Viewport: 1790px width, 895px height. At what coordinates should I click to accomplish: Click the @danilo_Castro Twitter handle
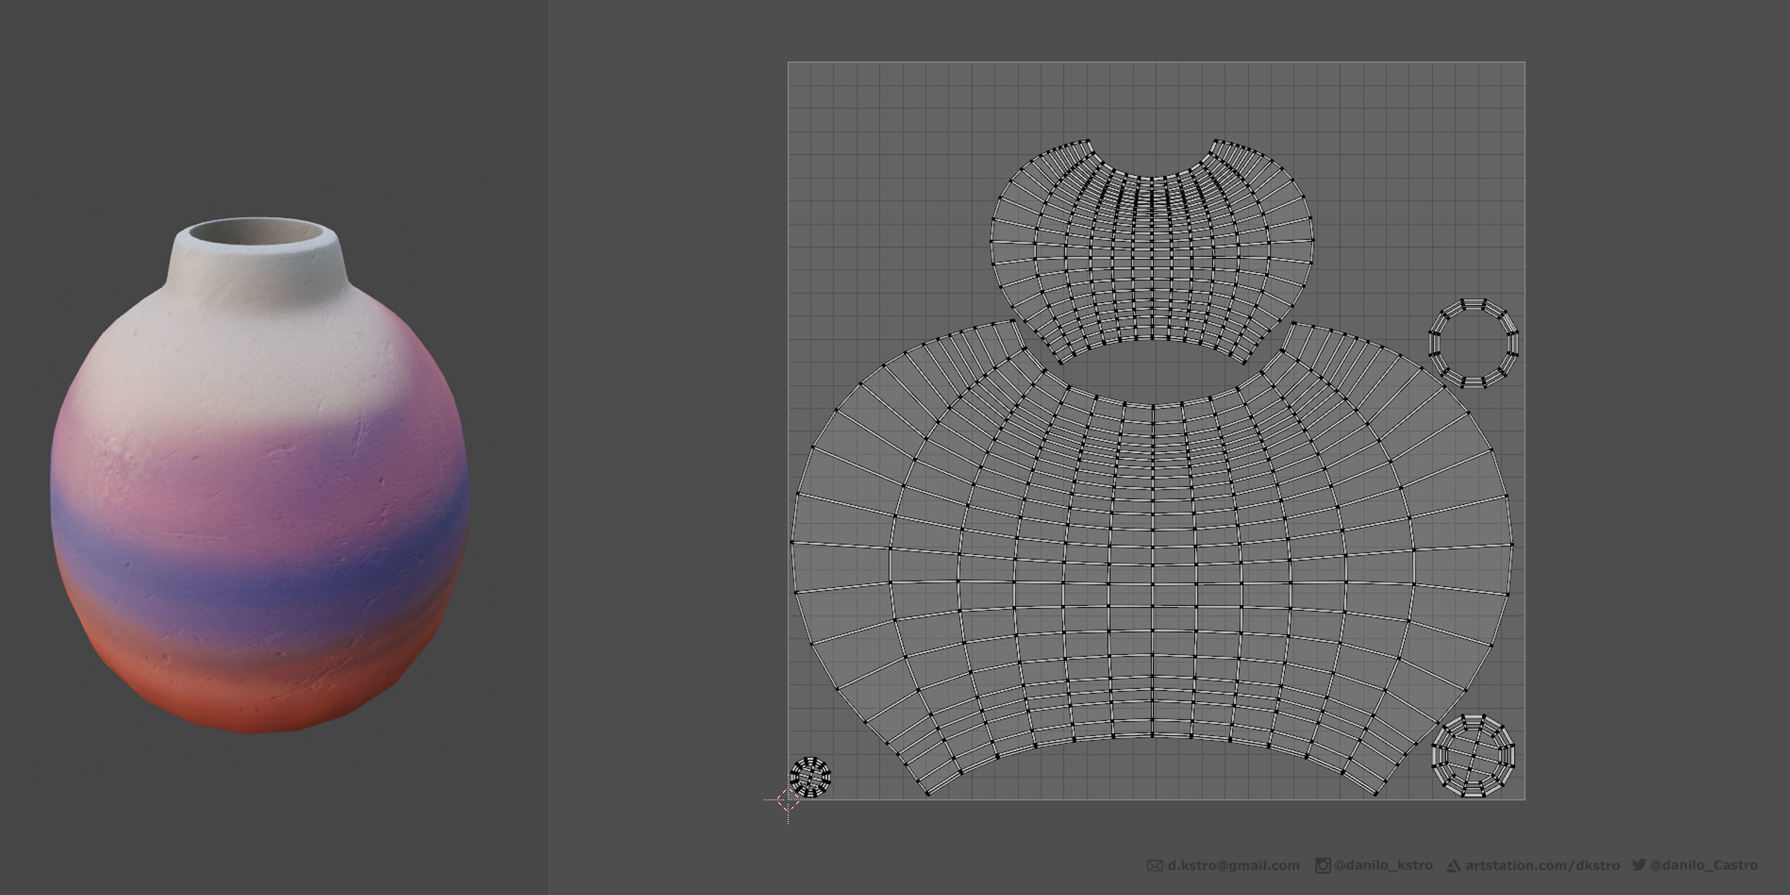click(1704, 865)
